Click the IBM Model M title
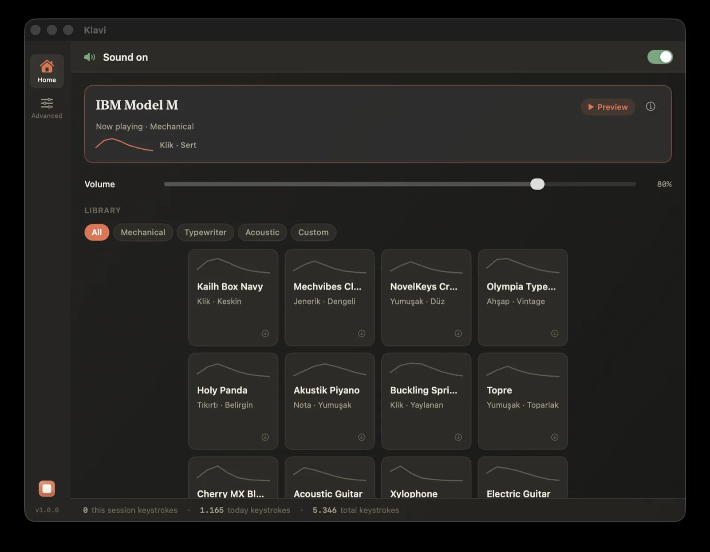710x552 pixels. [x=137, y=105]
